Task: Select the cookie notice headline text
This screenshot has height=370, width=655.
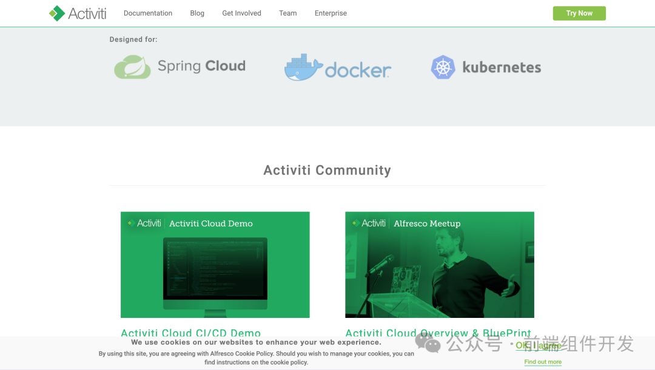Action: (x=256, y=342)
